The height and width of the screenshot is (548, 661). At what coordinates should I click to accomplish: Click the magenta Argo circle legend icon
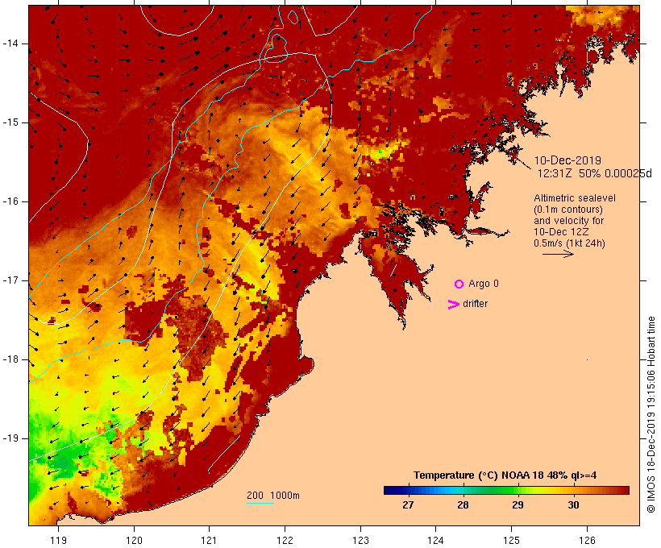tap(459, 284)
